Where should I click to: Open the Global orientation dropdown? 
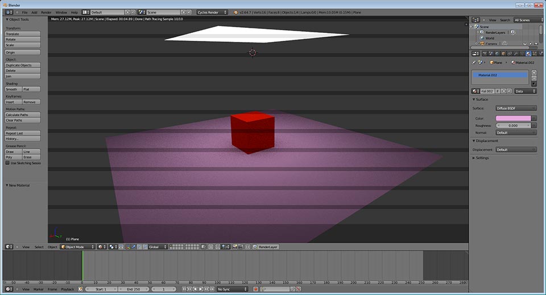(158, 247)
